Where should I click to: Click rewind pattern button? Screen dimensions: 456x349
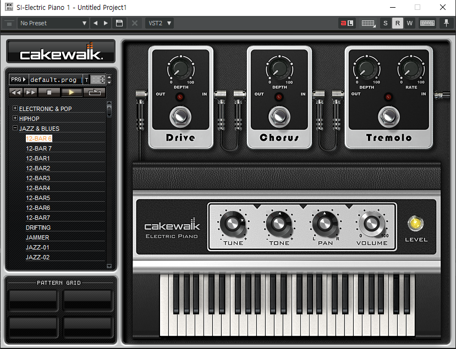[16, 92]
